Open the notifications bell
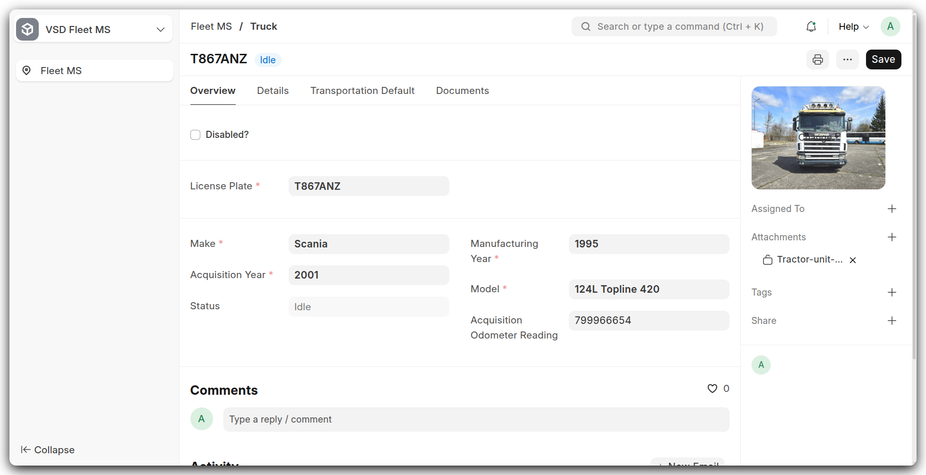Screen dimensions: 926x475 click(x=811, y=26)
